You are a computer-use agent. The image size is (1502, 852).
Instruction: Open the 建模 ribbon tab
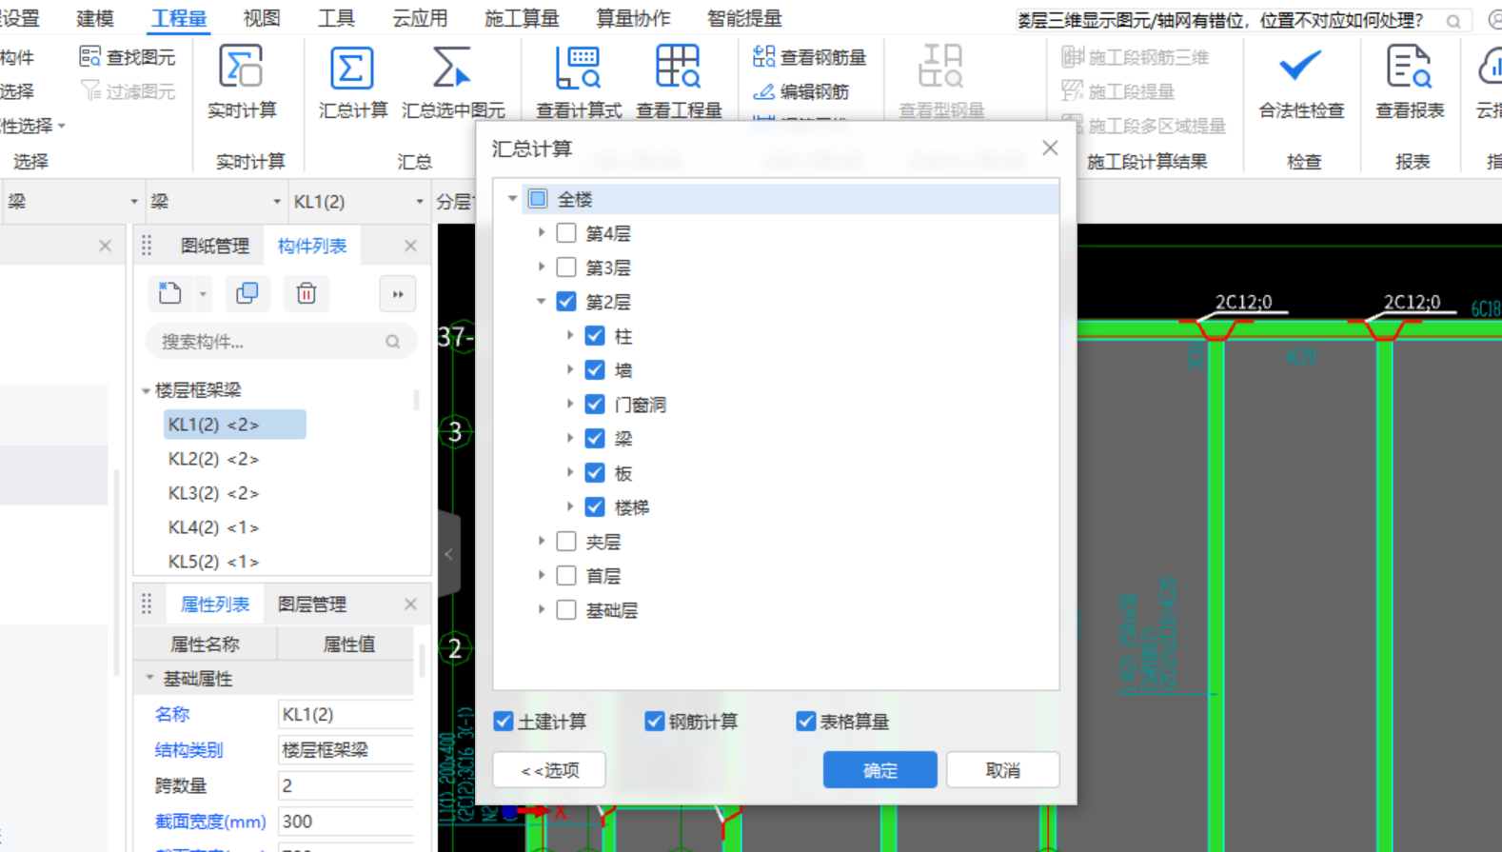94,18
